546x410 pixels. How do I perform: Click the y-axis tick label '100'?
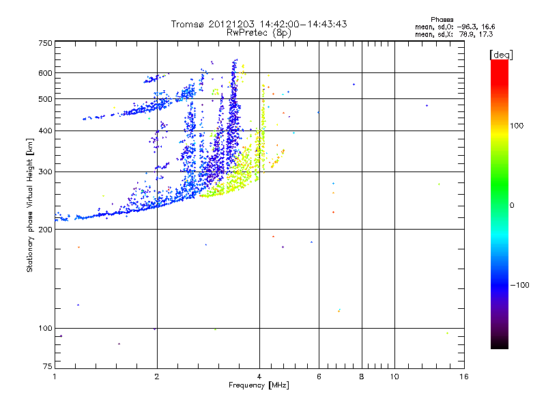pyautogui.click(x=45, y=329)
